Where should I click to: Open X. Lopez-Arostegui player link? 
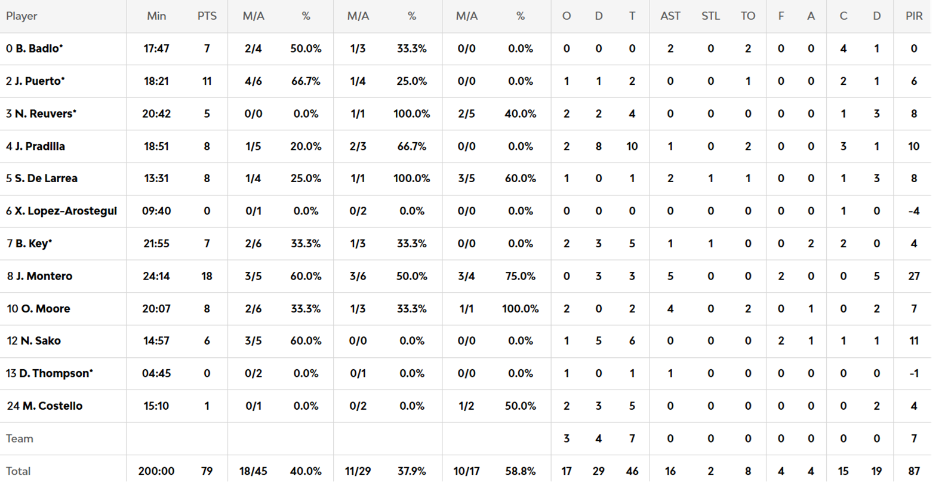65,211
